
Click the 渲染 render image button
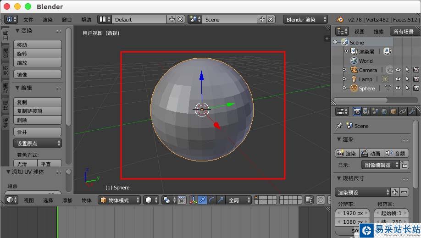coord(347,153)
